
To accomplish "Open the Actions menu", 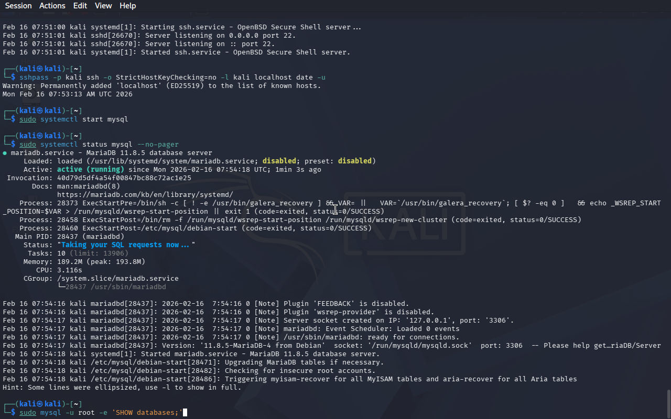I will [x=52, y=6].
